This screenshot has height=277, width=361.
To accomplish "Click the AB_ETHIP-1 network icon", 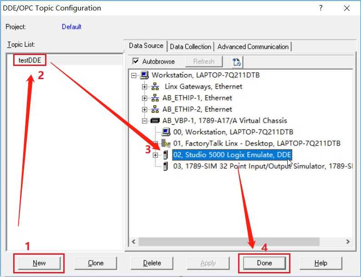I will coord(155,98).
